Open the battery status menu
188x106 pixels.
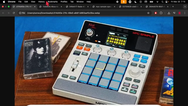152,2
